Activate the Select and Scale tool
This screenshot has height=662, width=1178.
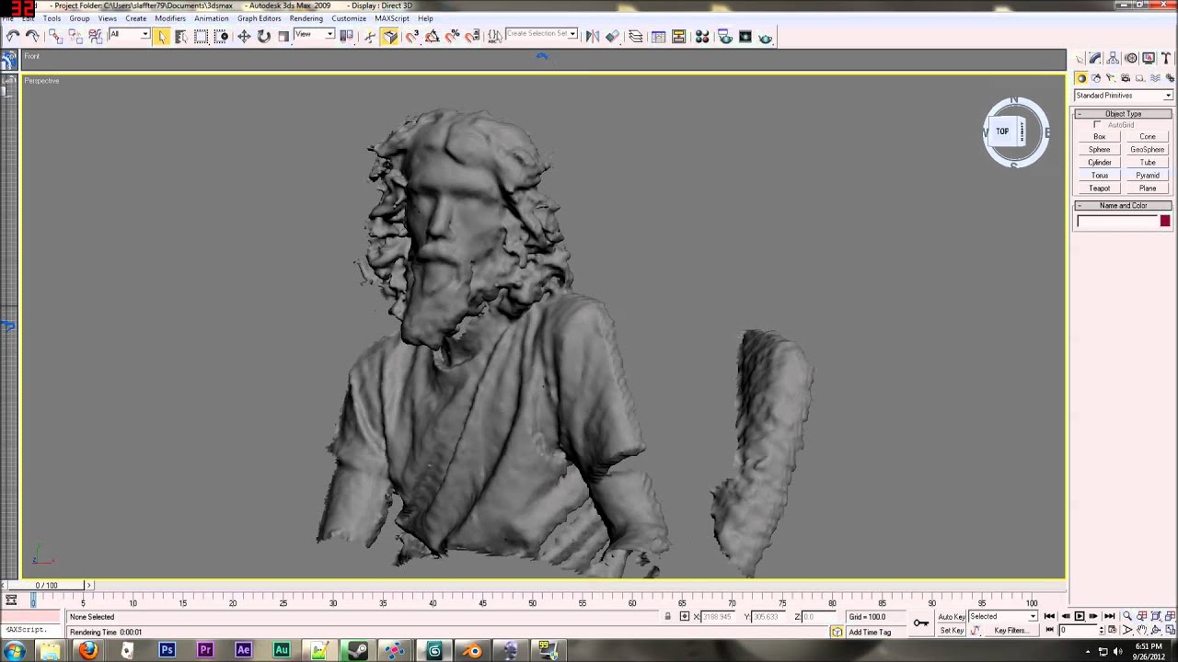pyautogui.click(x=283, y=37)
